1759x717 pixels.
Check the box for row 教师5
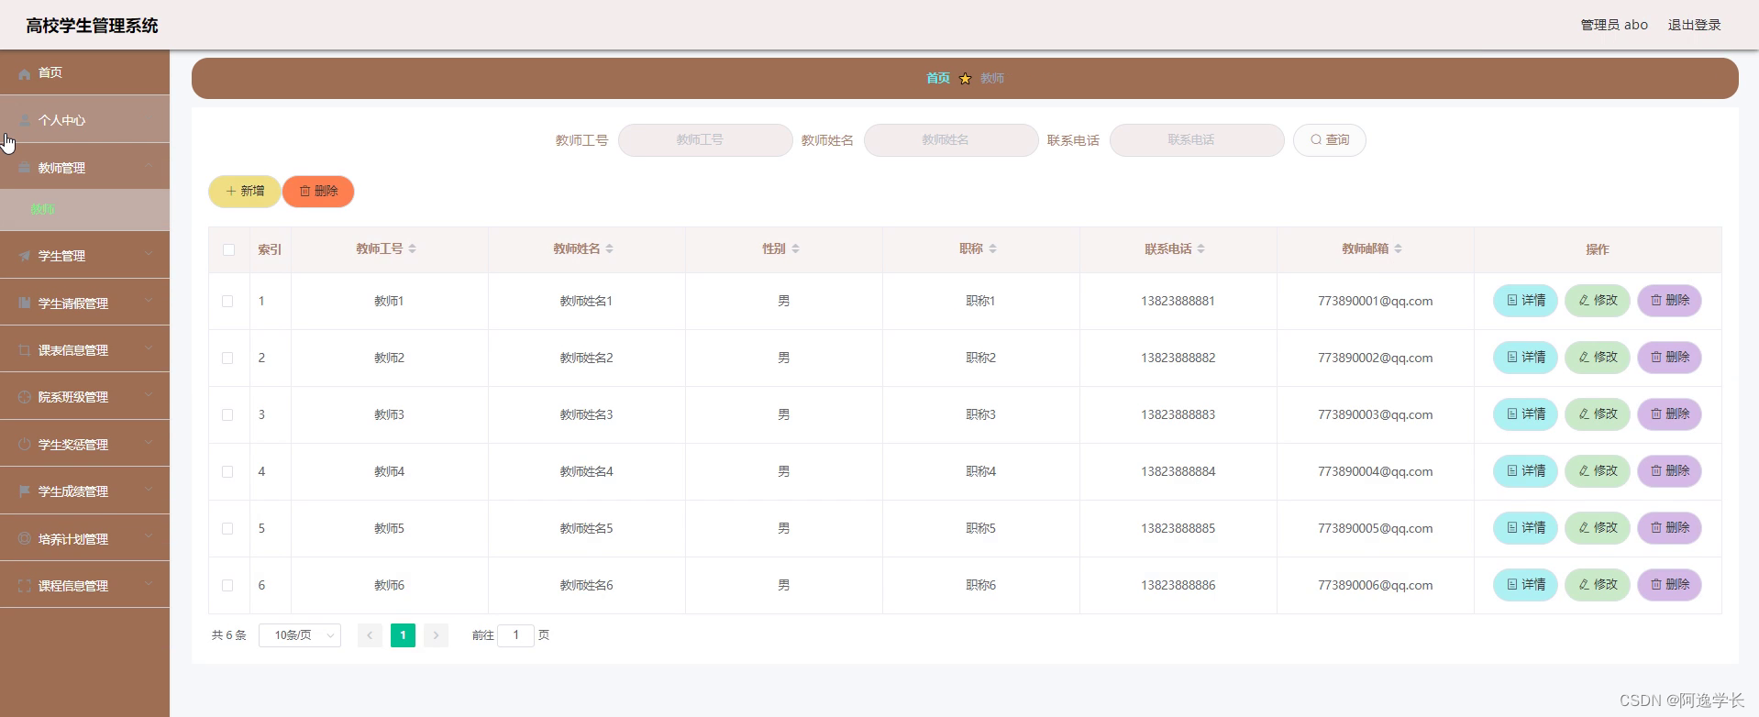[227, 529]
